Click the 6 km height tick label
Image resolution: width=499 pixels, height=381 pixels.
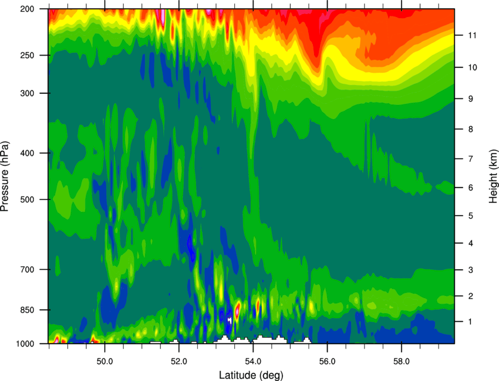pos(471,188)
